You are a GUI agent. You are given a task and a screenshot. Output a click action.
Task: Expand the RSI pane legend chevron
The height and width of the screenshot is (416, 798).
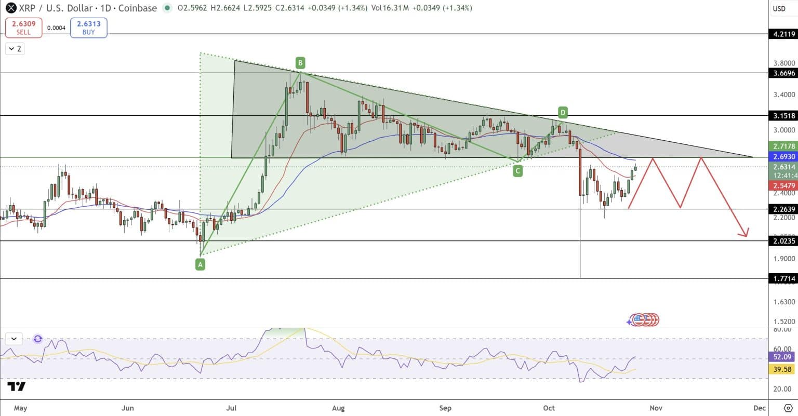[x=14, y=339]
